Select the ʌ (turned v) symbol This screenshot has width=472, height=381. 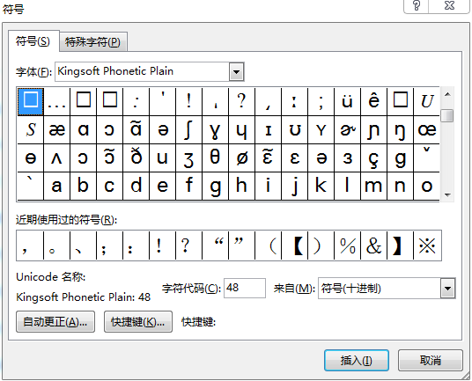point(57,158)
